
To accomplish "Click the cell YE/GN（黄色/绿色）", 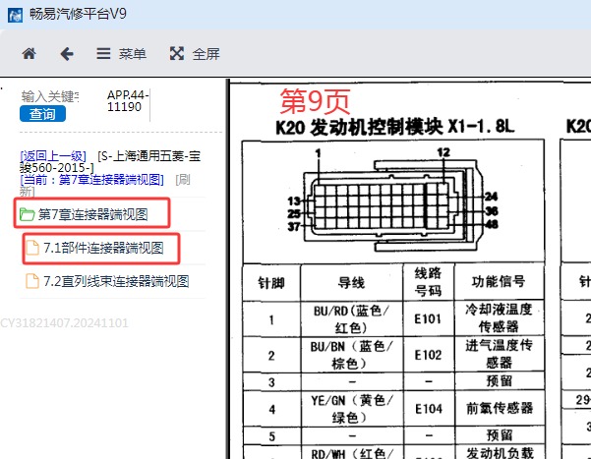I will point(352,409).
